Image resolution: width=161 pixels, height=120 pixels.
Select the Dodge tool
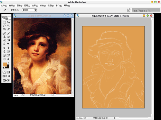pos(8,44)
